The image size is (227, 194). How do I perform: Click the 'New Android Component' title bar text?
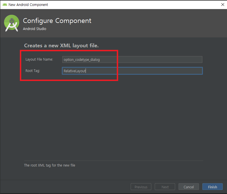click(x=28, y=5)
